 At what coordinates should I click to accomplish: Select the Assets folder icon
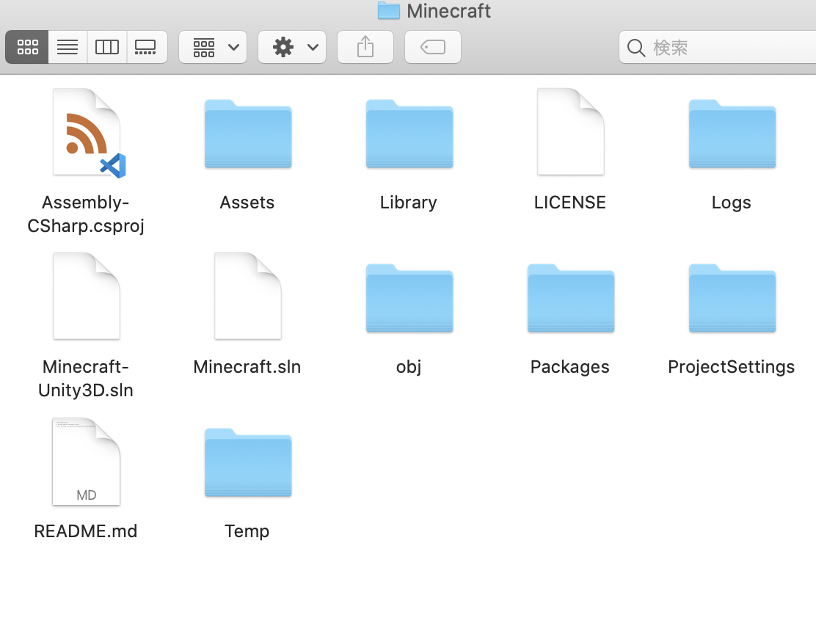(248, 134)
